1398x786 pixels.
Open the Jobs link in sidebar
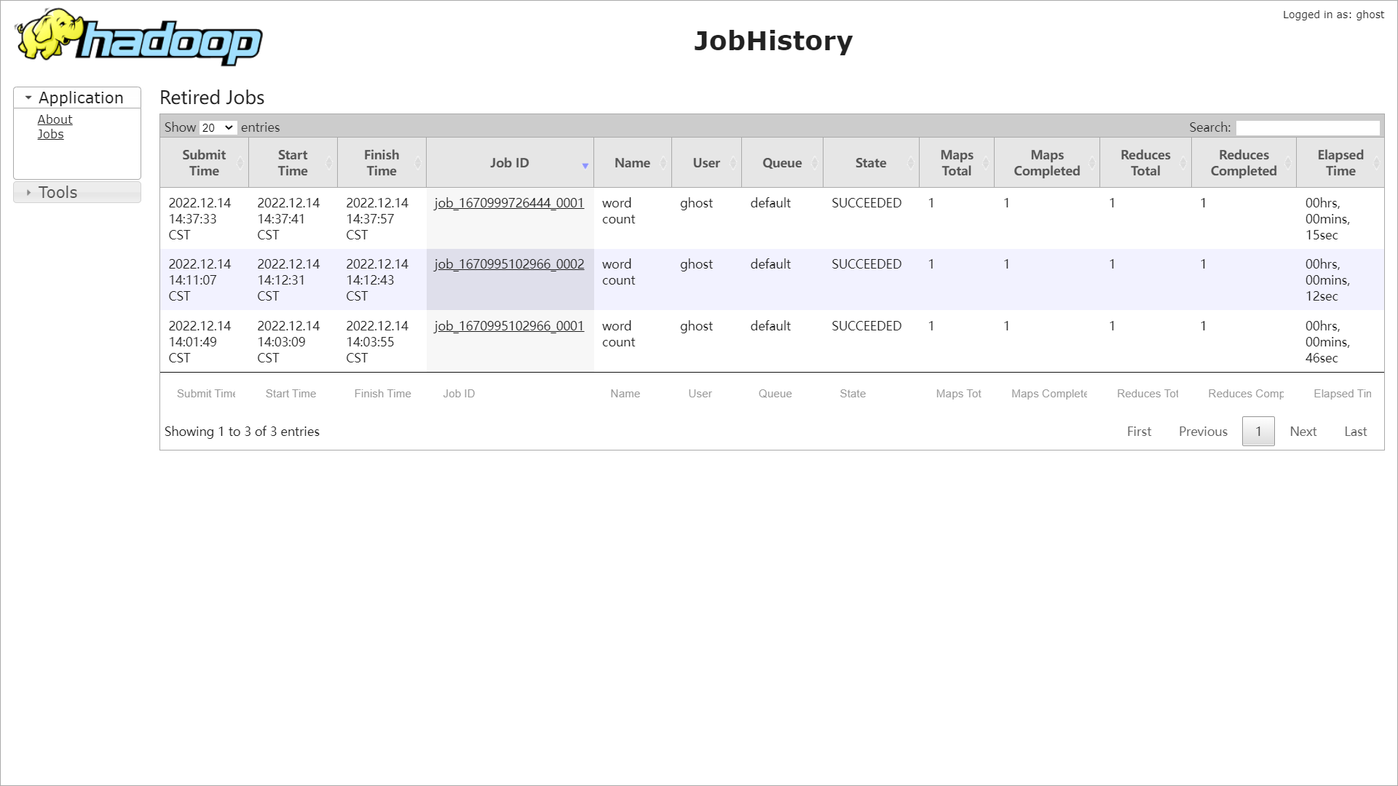coord(50,134)
